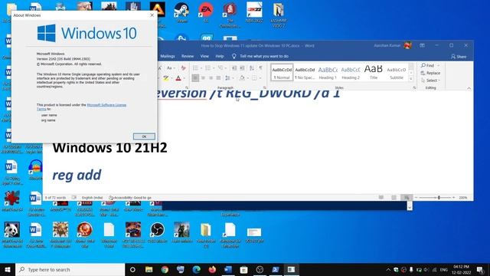The height and width of the screenshot is (276, 490).
Task: Click the Type here to search box
Action: click(x=70, y=269)
